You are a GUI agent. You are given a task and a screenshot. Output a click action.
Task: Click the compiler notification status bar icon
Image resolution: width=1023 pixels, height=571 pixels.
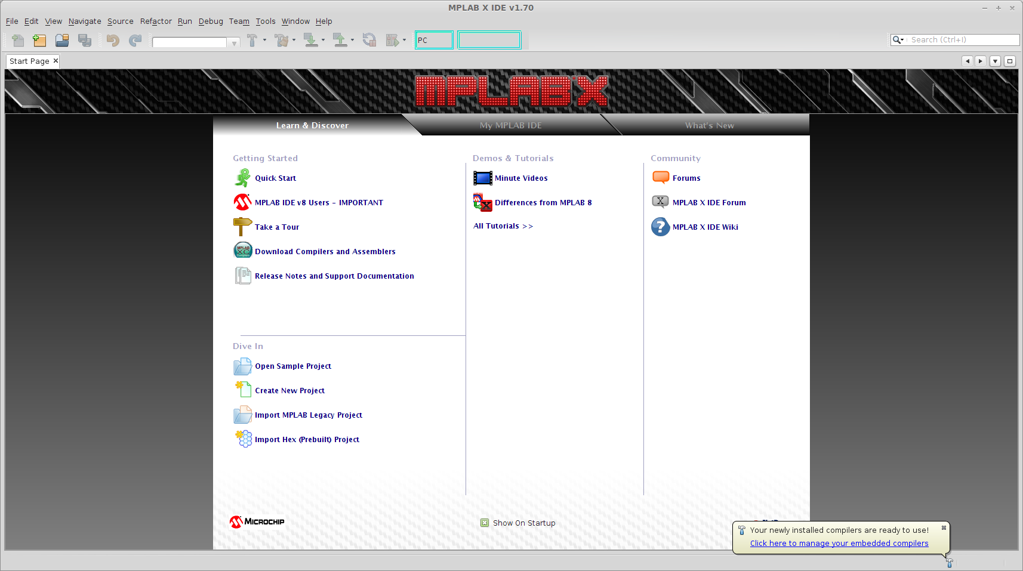pos(950,563)
